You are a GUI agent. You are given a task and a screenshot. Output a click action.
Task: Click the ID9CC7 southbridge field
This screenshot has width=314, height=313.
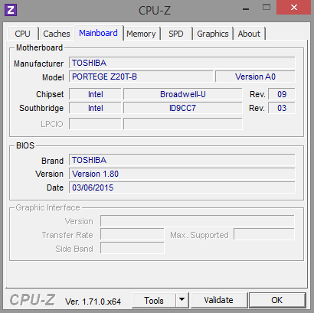pos(183,108)
